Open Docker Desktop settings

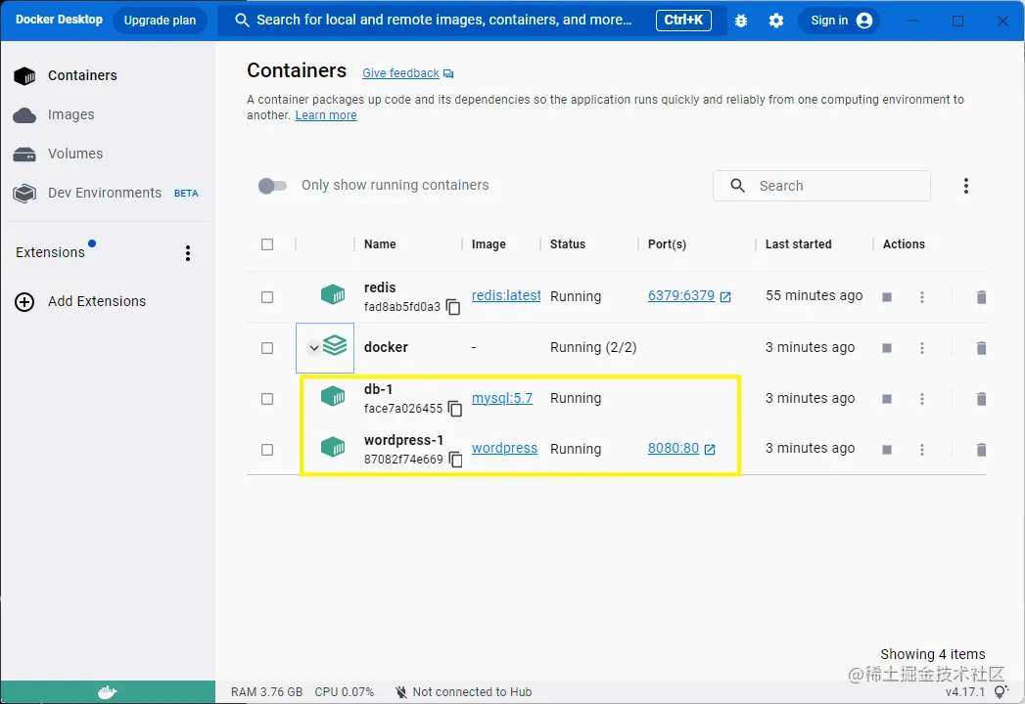776,20
